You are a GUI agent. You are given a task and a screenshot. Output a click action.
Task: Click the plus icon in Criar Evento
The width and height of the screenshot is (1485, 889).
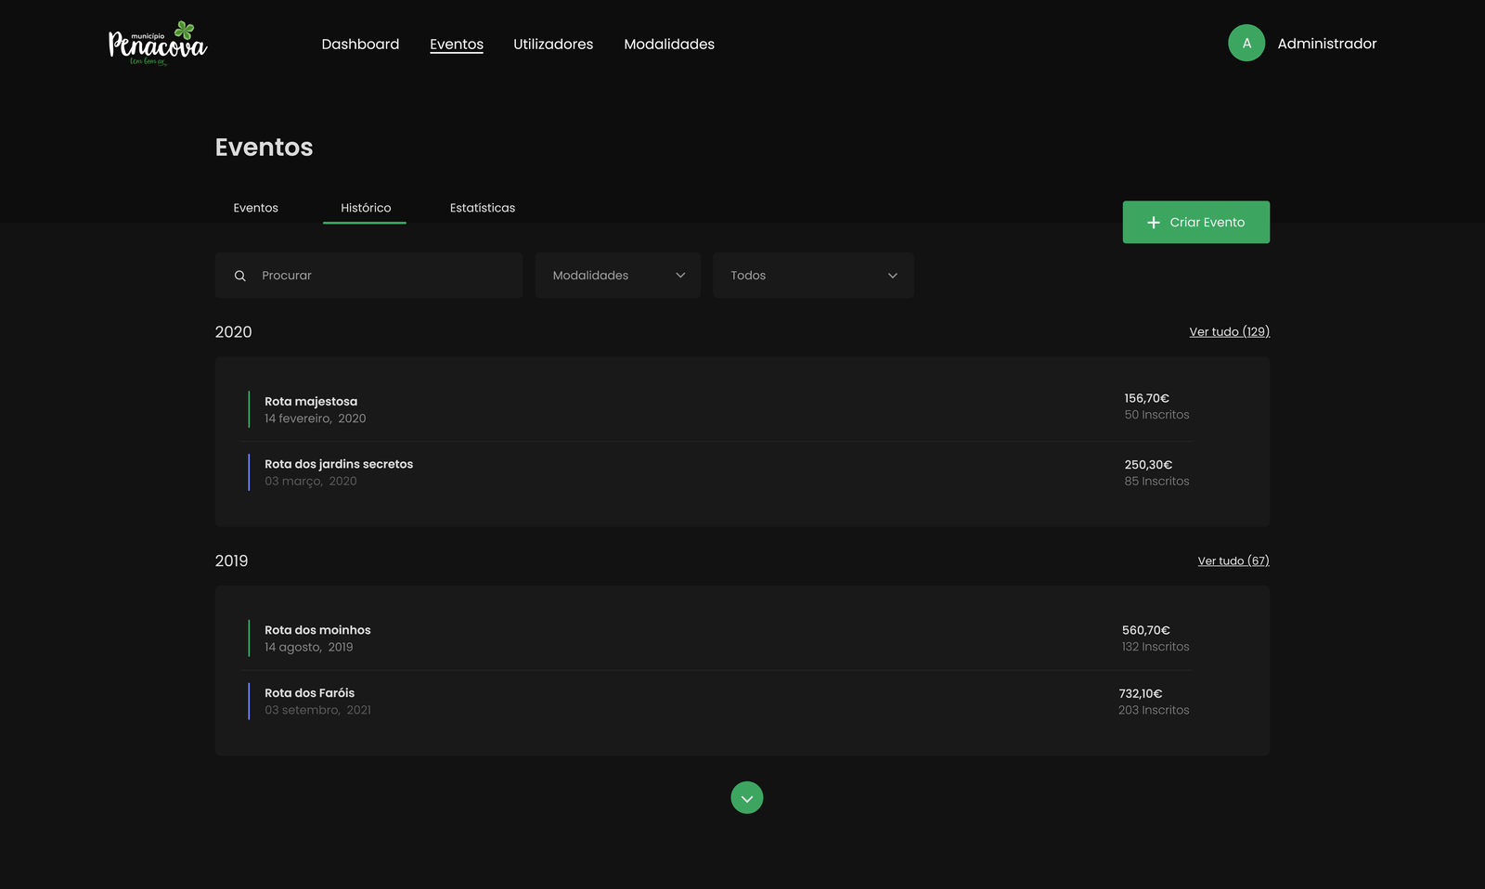pos(1153,223)
